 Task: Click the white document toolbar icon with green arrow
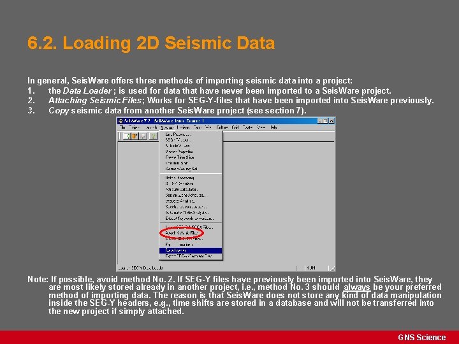tap(127, 136)
